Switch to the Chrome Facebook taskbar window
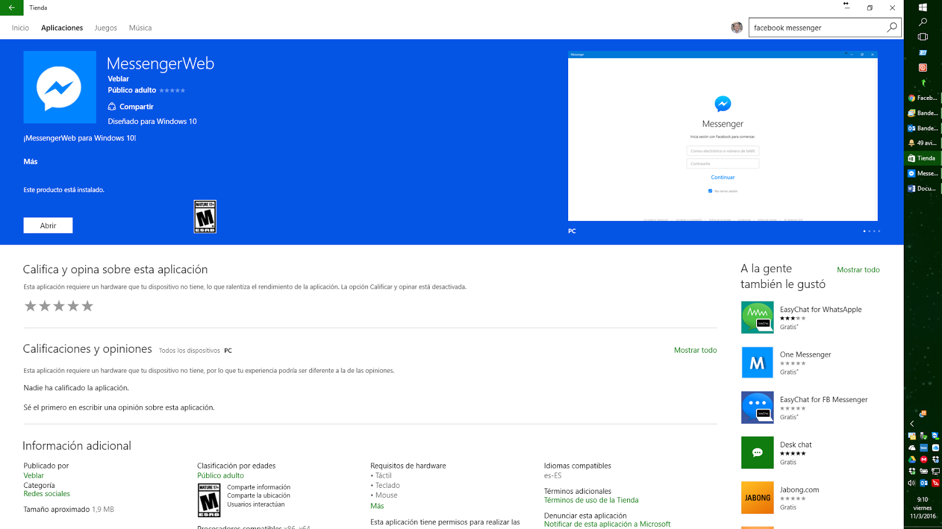This screenshot has height=529, width=942. pyautogui.click(x=923, y=98)
